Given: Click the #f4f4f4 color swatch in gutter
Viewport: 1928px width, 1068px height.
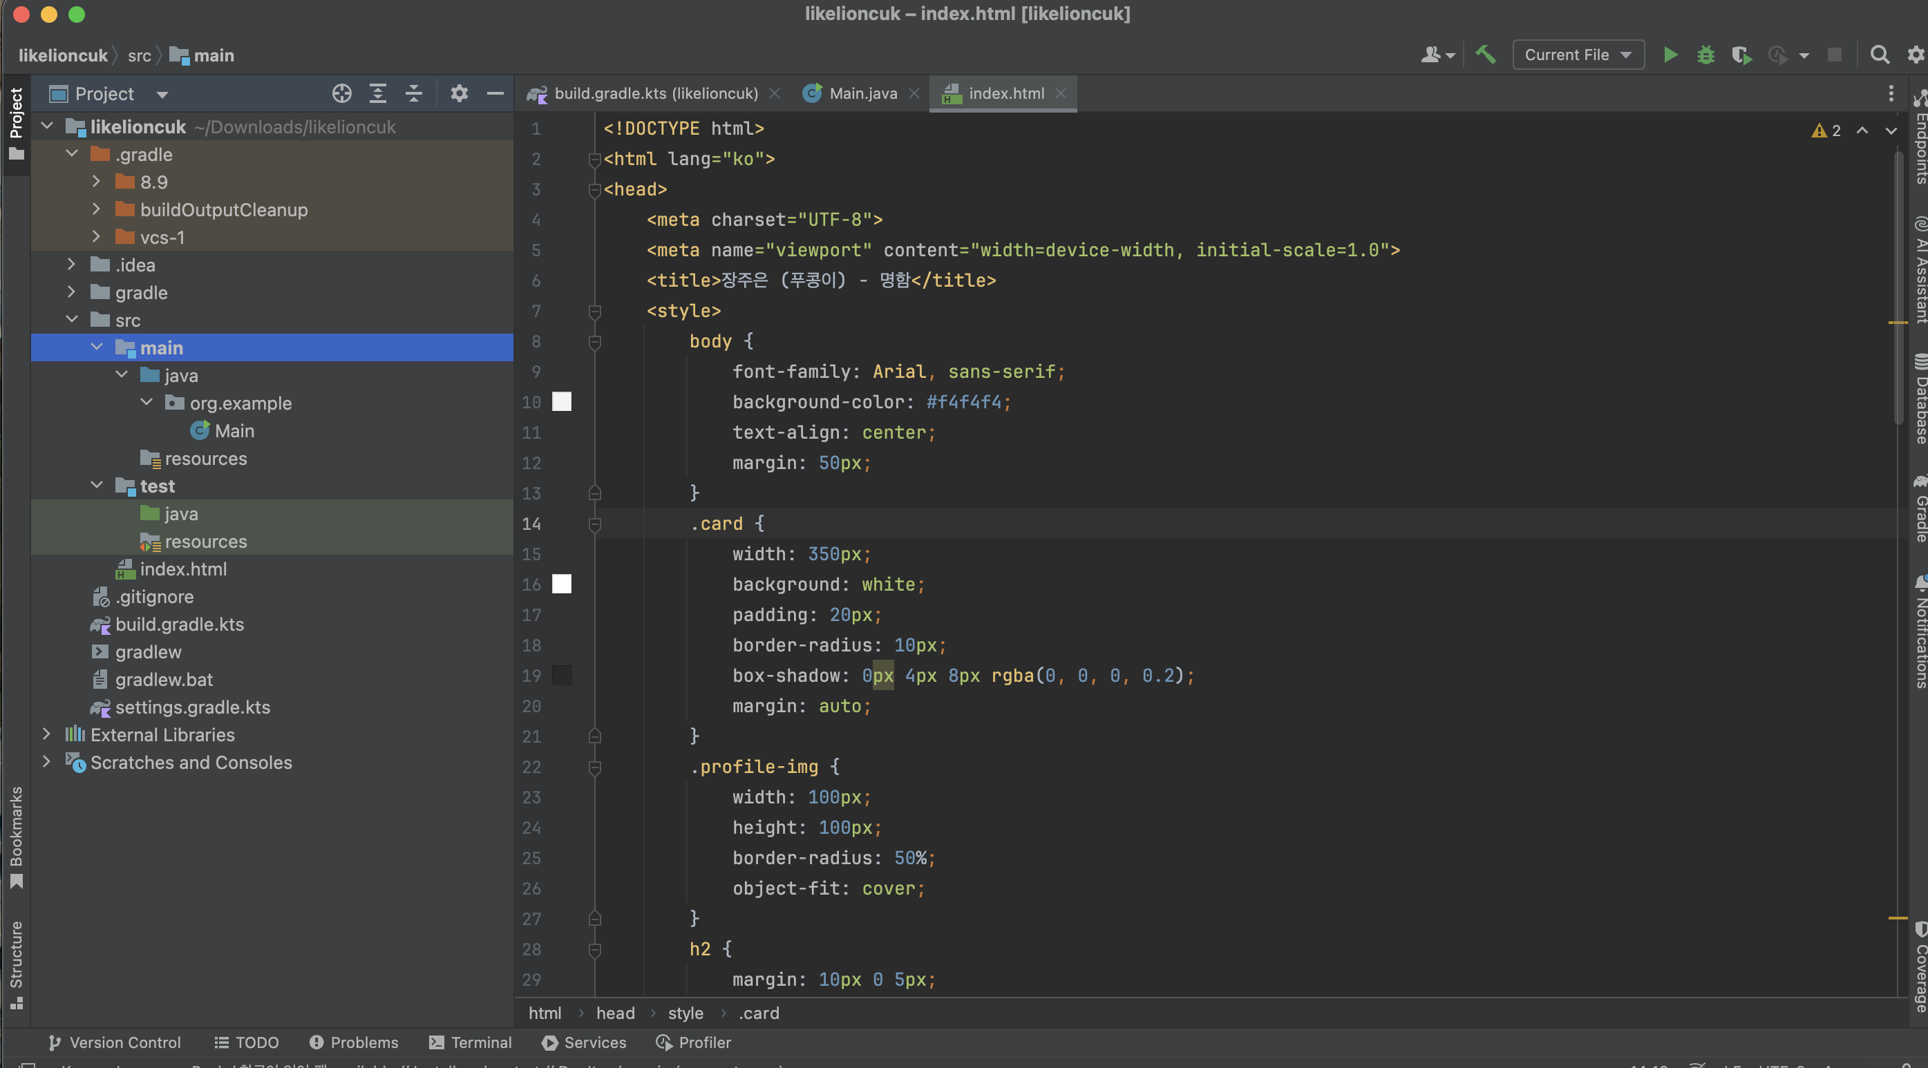Looking at the screenshot, I should pyautogui.click(x=561, y=402).
